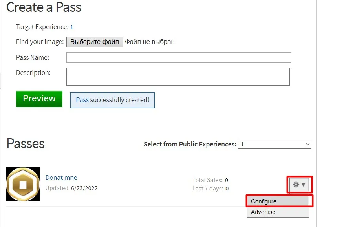Click the Create a Pass heading
The height and width of the screenshot is (227, 355).
click(x=44, y=7)
